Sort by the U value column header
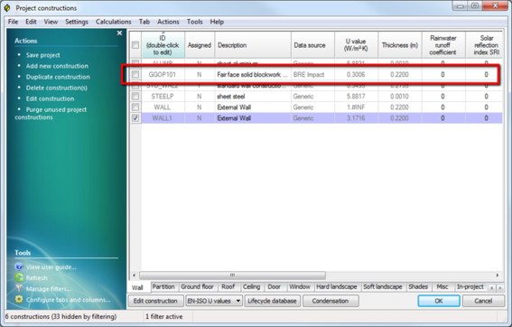512x327 pixels. pos(356,45)
